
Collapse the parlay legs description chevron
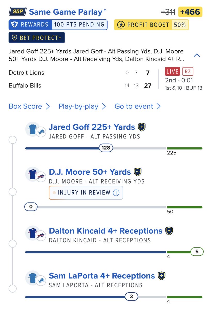click(x=197, y=55)
